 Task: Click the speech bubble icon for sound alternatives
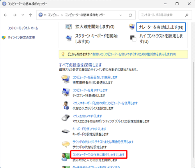point(66,144)
